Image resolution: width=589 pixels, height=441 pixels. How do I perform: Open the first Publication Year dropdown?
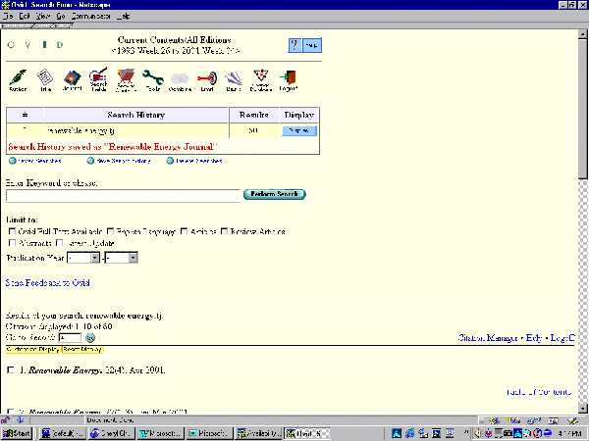[x=83, y=258]
